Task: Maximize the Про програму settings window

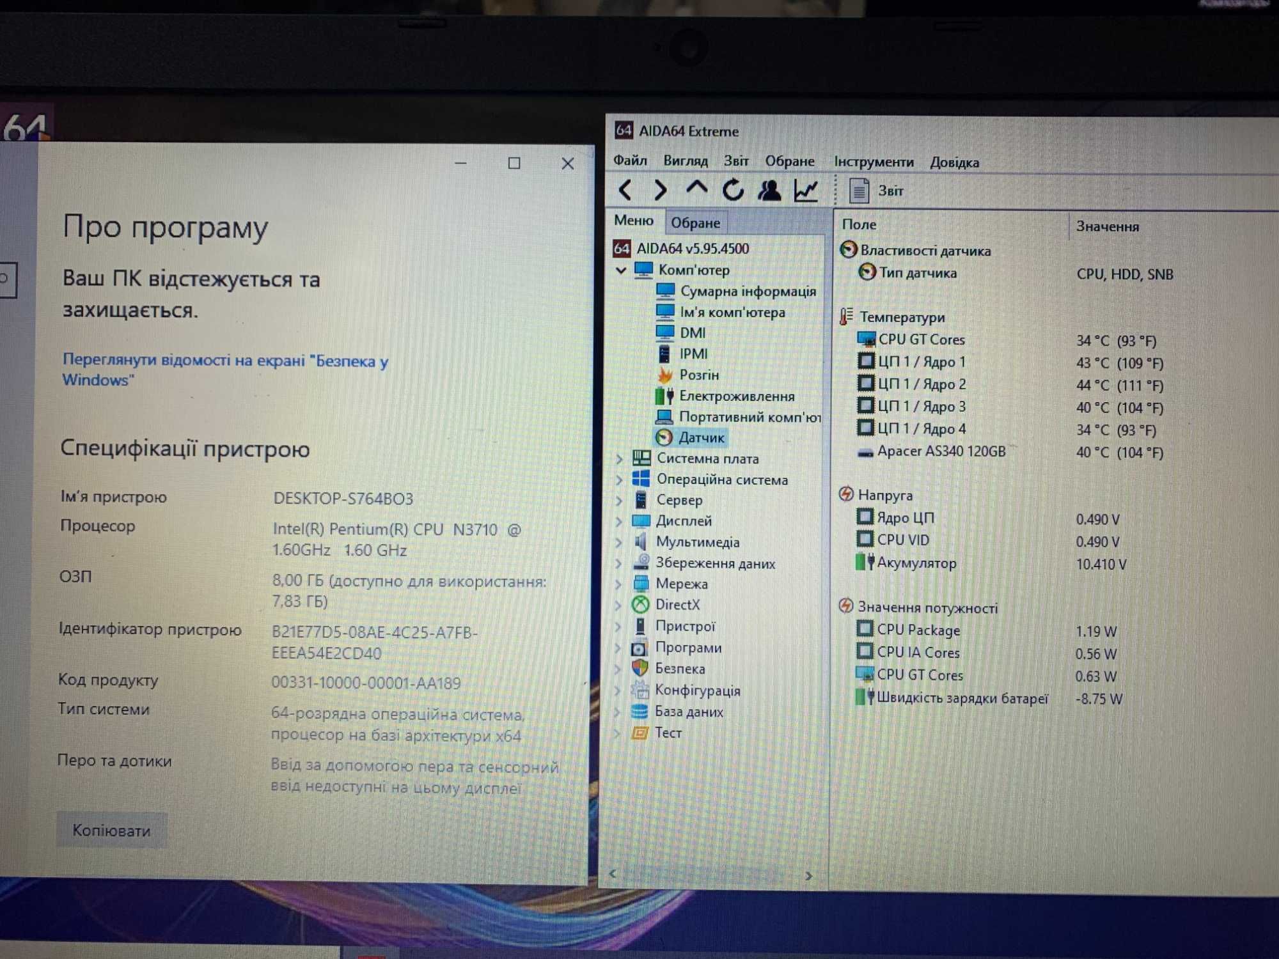Action: click(x=514, y=163)
